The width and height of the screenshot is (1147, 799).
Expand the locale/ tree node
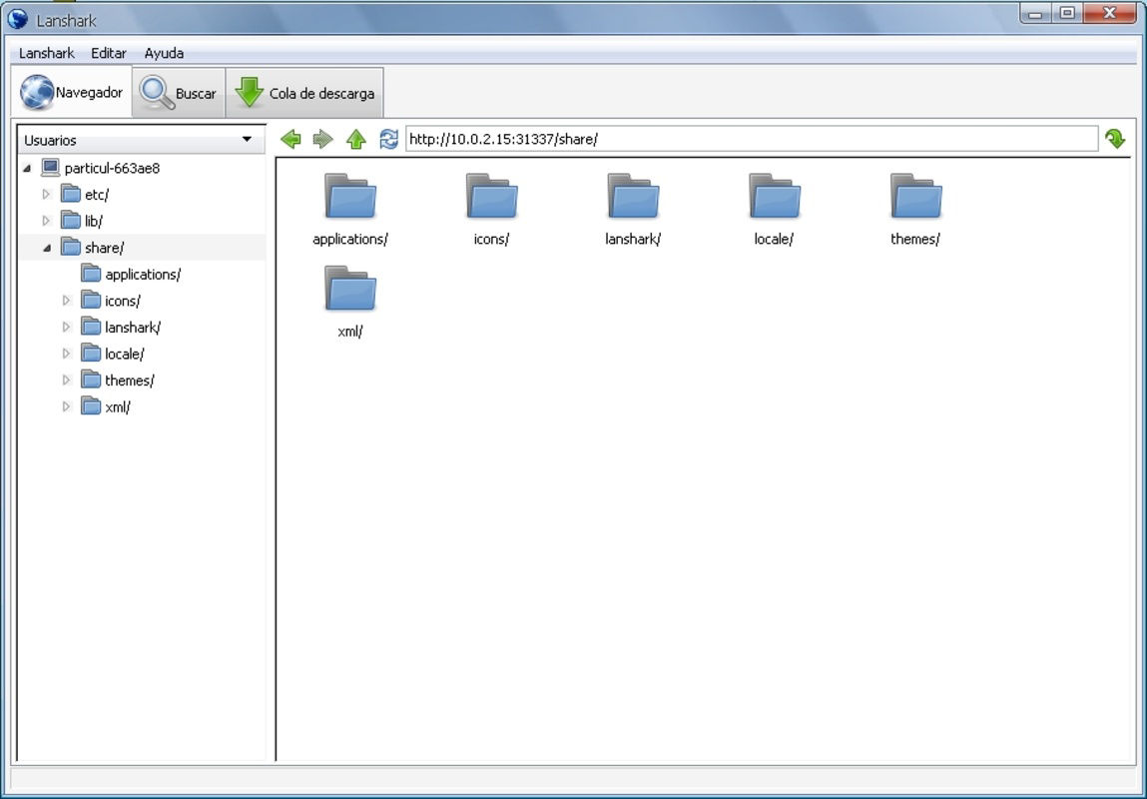[66, 354]
